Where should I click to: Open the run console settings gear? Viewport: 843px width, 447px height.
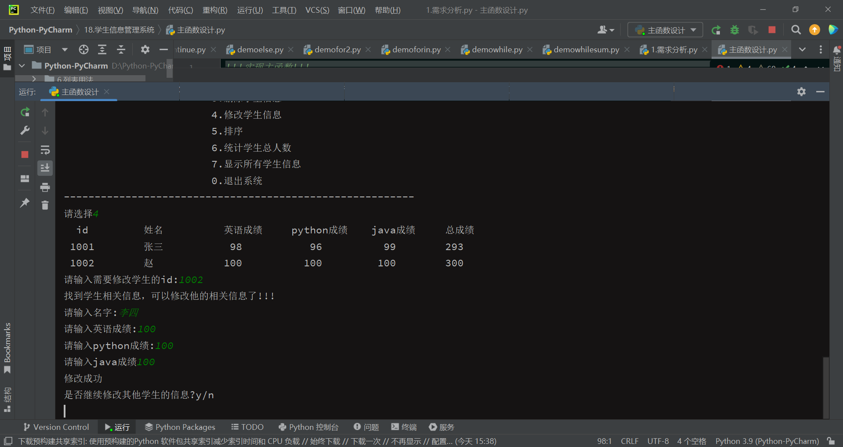click(x=802, y=91)
